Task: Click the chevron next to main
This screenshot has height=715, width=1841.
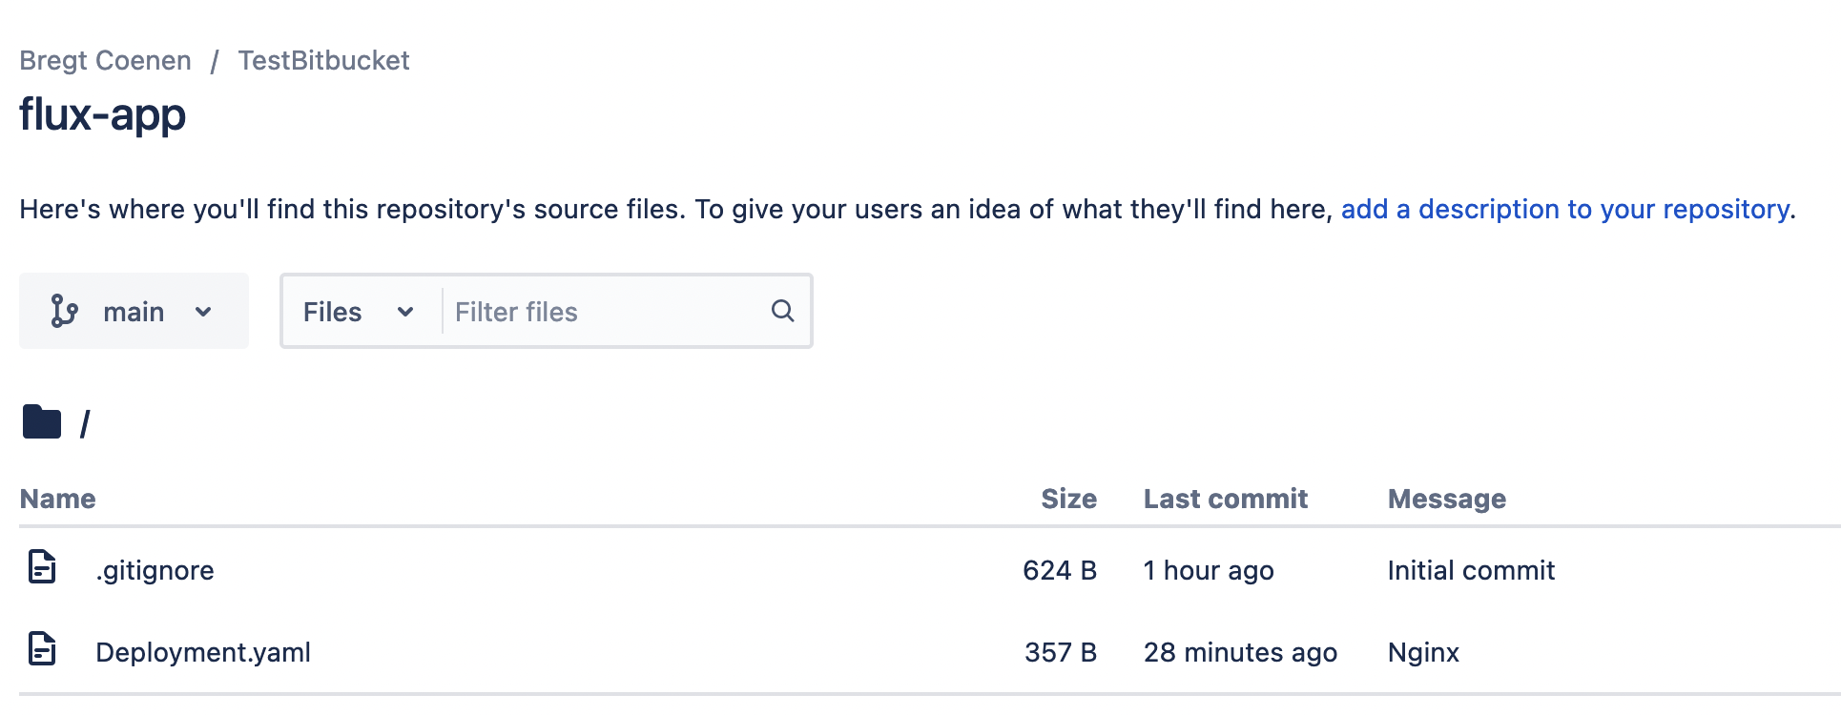Action: pos(203,312)
